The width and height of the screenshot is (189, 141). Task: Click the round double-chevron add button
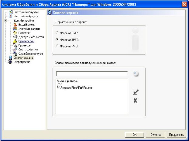tap(136, 74)
